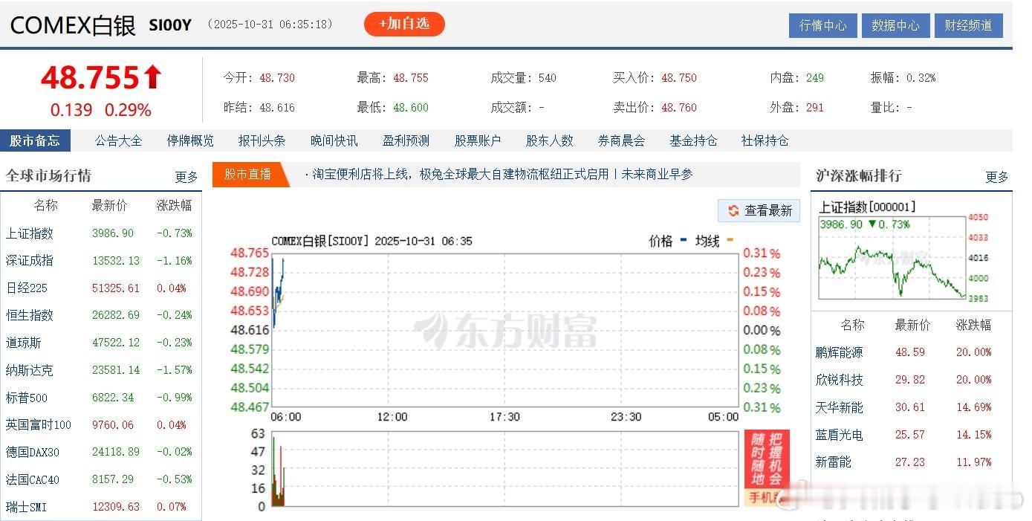Open 晚间快讯 menu item
1032x521 pixels.
tap(334, 140)
